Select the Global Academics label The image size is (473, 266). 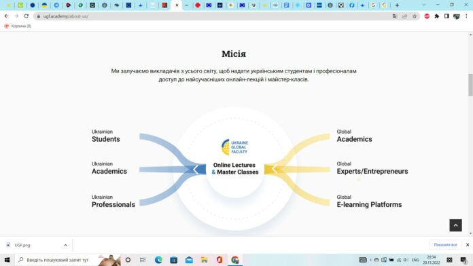(x=354, y=136)
